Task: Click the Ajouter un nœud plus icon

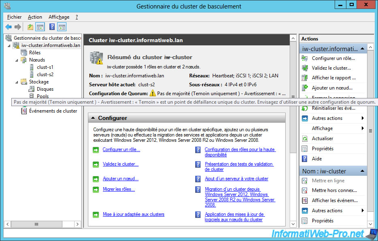Action: pos(305,88)
